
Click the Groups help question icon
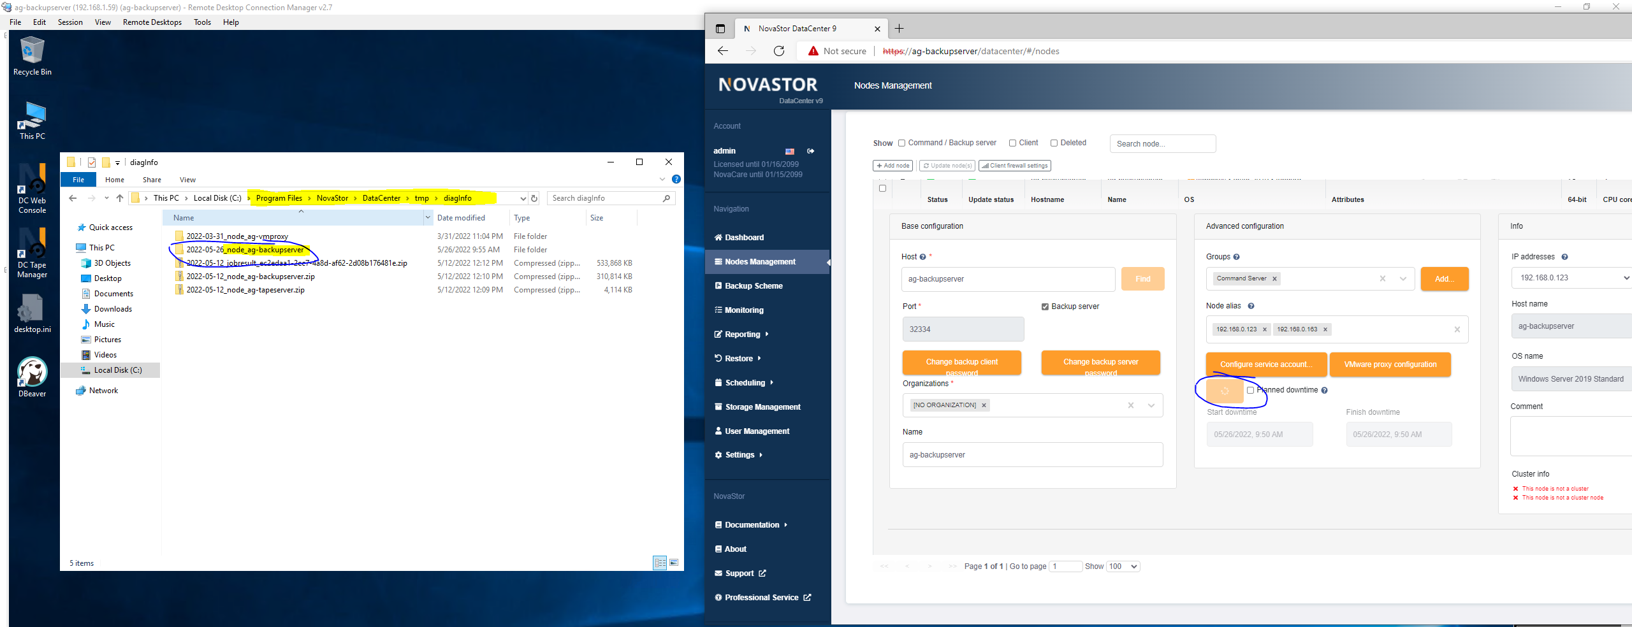coord(1236,257)
